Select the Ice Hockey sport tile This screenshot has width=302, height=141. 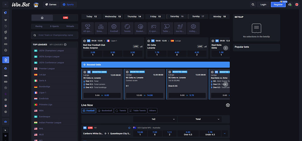pos(180,28)
